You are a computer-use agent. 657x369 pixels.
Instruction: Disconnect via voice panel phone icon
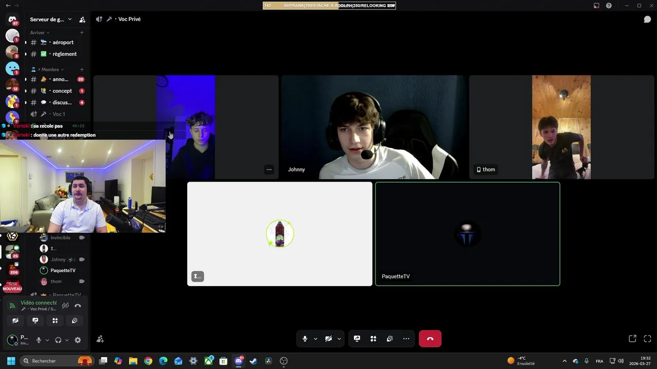(x=78, y=305)
